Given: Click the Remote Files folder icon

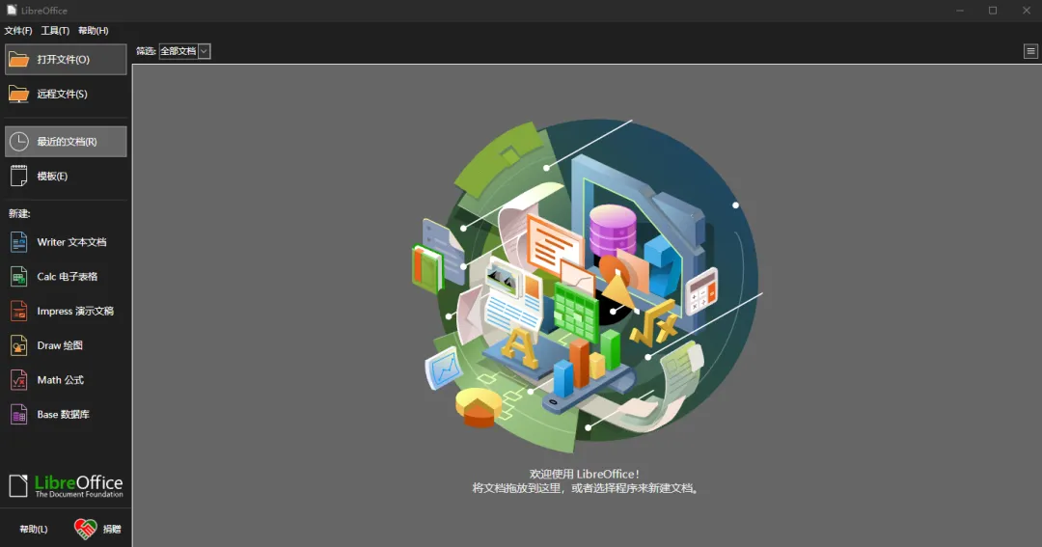Looking at the screenshot, I should 18,94.
